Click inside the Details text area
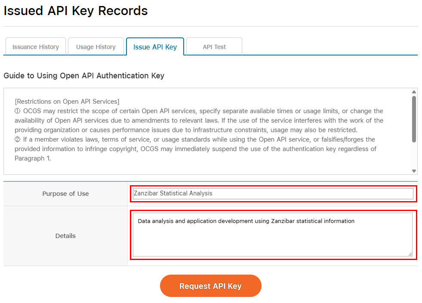This screenshot has width=422, height=303. (x=273, y=234)
